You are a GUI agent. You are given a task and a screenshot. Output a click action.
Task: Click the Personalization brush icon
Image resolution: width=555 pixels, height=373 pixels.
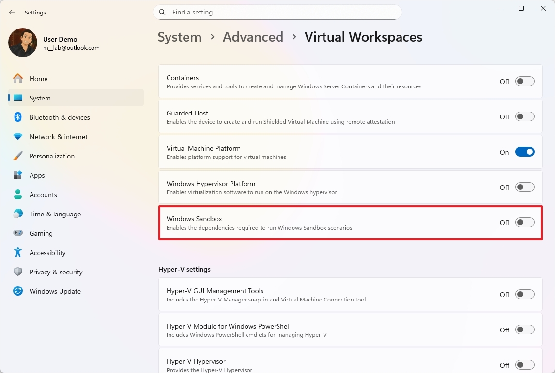(17, 156)
